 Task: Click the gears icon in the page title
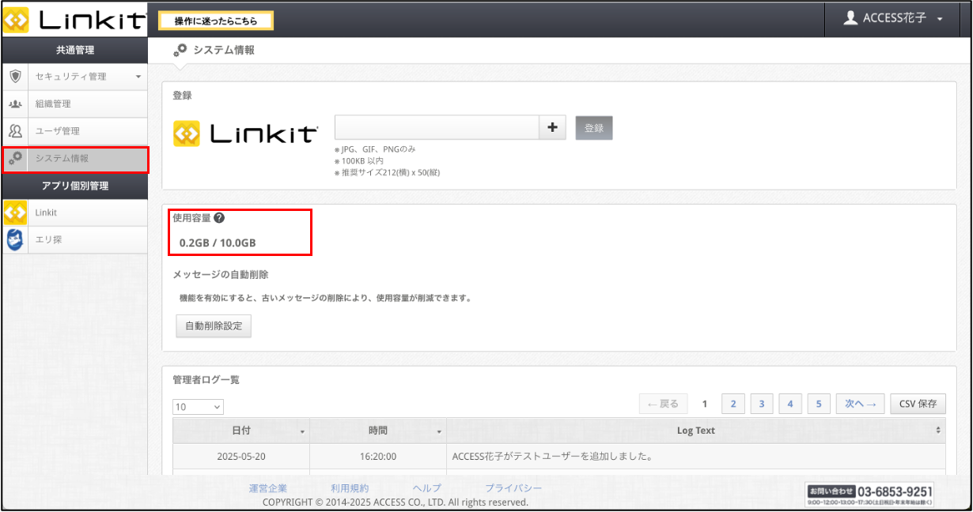181,50
